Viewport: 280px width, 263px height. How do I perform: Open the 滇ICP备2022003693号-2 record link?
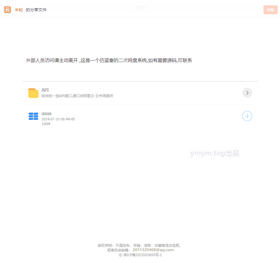[142, 255]
